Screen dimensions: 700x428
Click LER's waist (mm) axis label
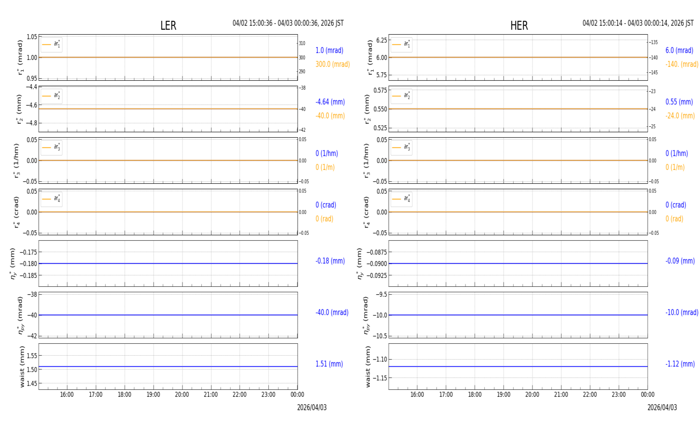[x=21, y=367]
